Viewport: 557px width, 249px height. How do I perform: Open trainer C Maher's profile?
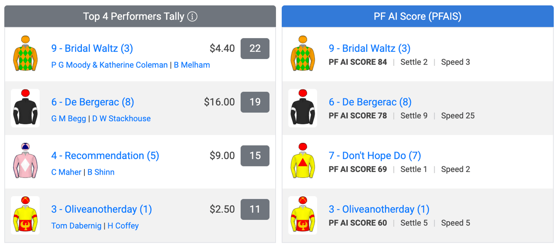click(66, 172)
